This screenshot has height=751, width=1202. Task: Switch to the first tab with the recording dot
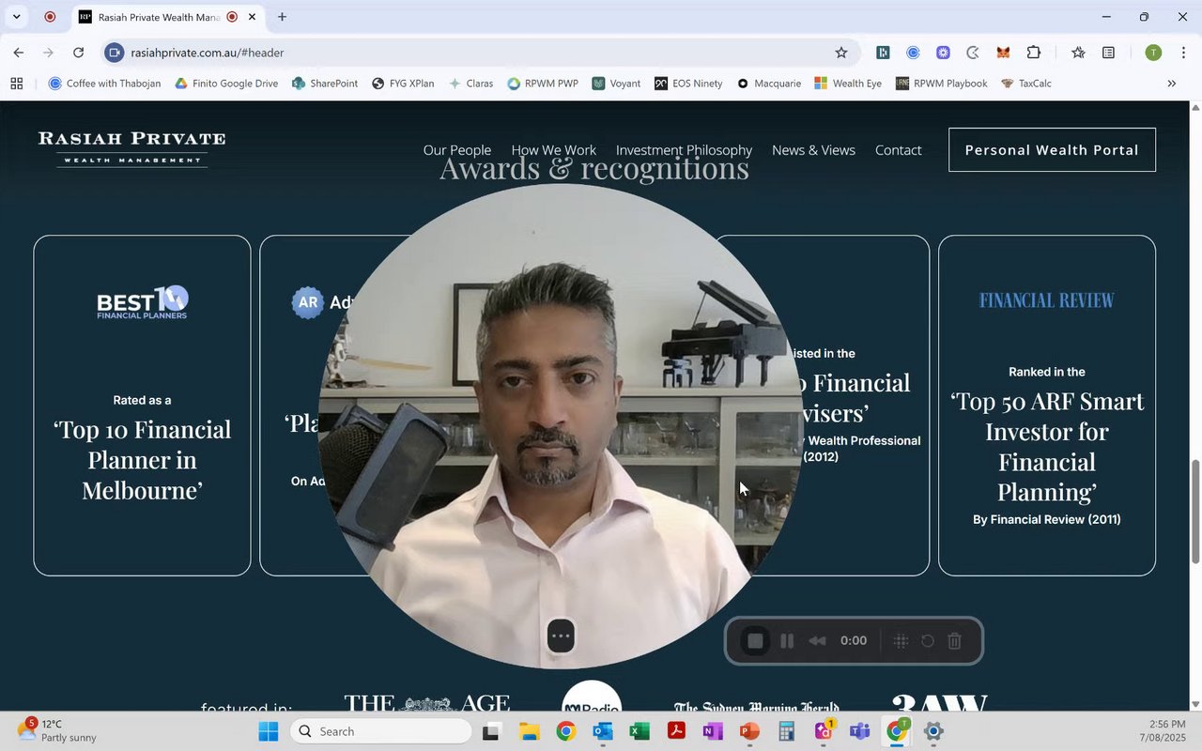pos(50,17)
